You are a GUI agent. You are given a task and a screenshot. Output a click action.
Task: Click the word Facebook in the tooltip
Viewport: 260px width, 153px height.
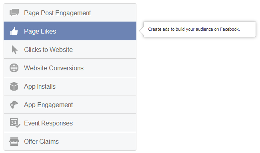(230, 29)
